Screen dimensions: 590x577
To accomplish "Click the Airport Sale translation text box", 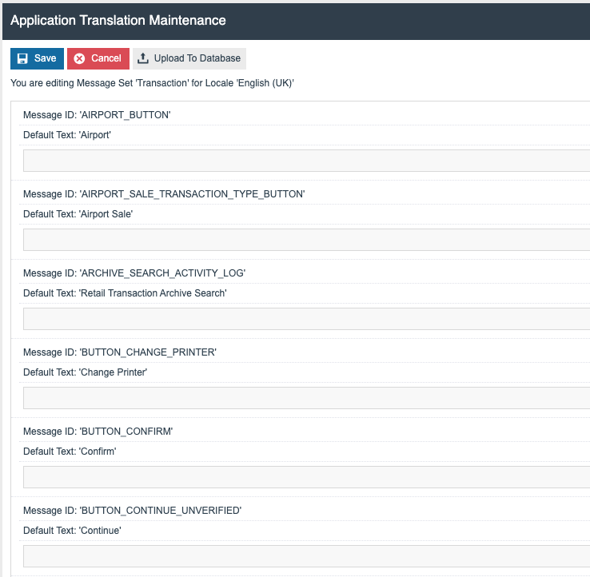I will (x=306, y=240).
